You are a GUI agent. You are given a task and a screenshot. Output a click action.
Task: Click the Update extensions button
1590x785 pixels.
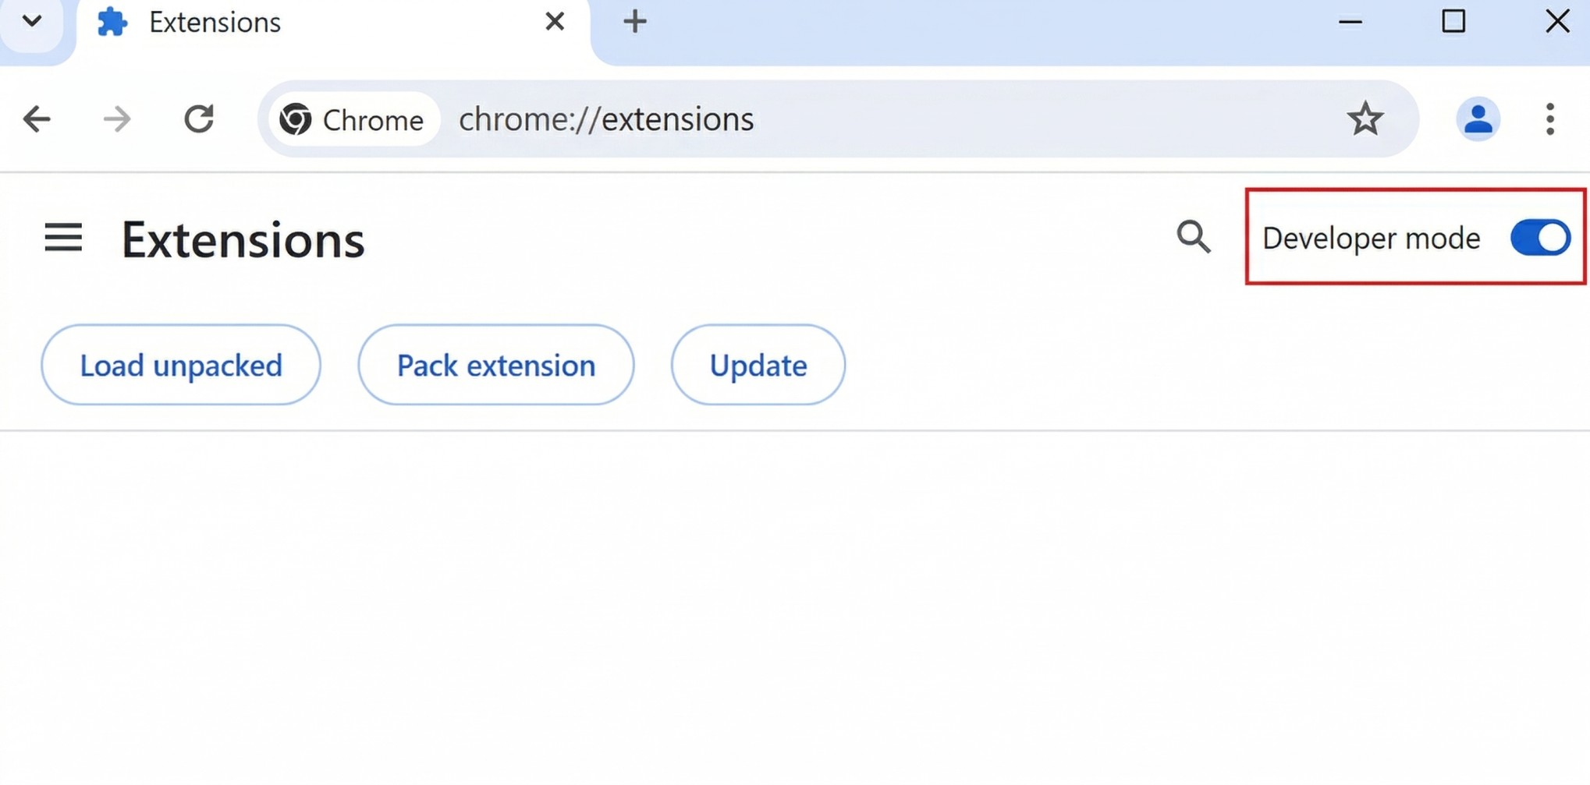pyautogui.click(x=758, y=364)
